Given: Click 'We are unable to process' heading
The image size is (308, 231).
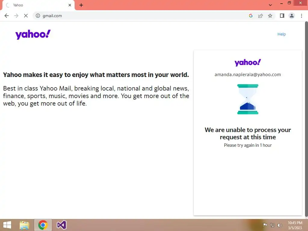Looking at the screenshot, I should tap(248, 133).
